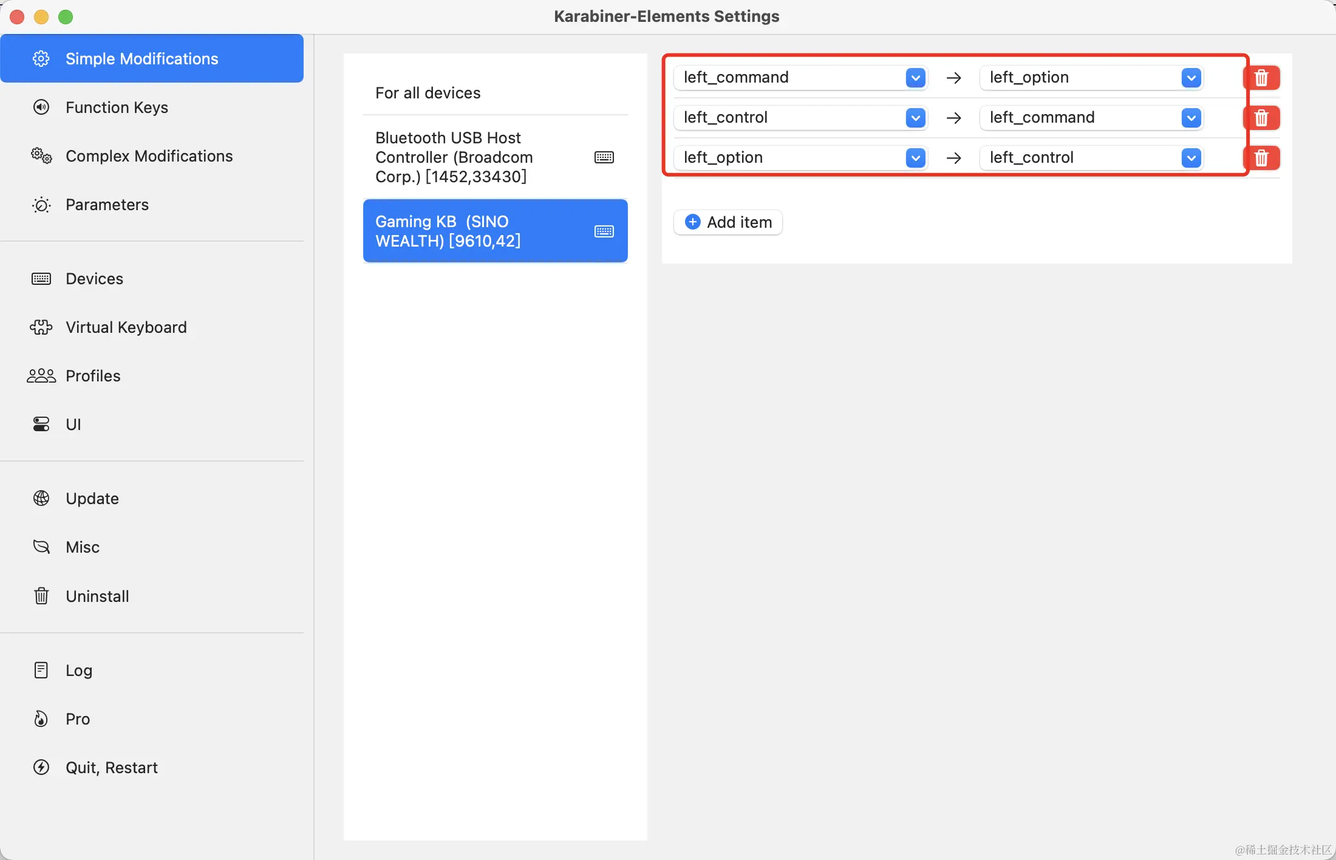Open Virtual Keyboard section
This screenshot has height=860, width=1336.
coord(152,327)
